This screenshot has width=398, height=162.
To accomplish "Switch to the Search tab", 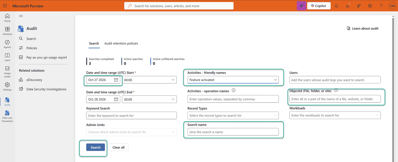I will coord(94,43).
